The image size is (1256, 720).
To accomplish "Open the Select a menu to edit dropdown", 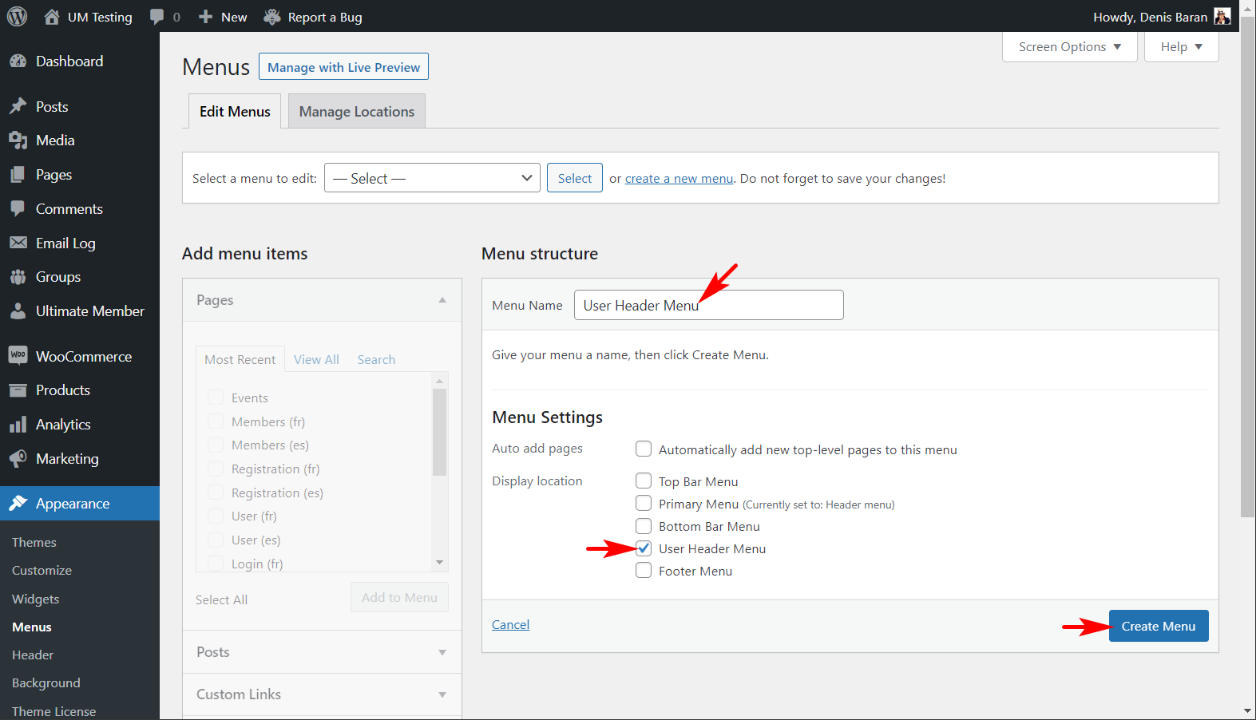I will pyautogui.click(x=432, y=178).
